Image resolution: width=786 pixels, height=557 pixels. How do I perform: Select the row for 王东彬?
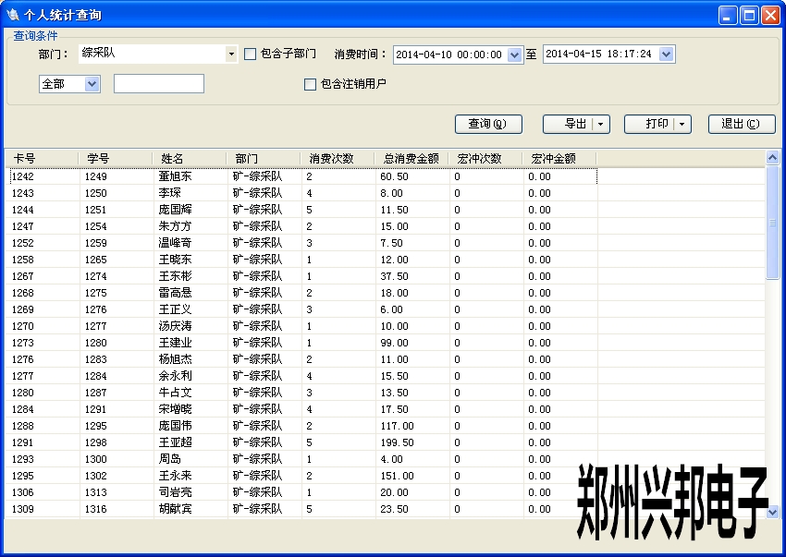(x=301, y=276)
